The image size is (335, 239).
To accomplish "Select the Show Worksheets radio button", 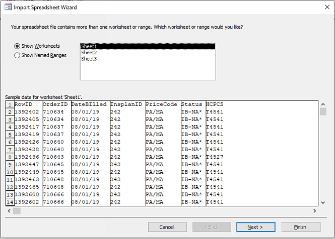I will coord(18,46).
